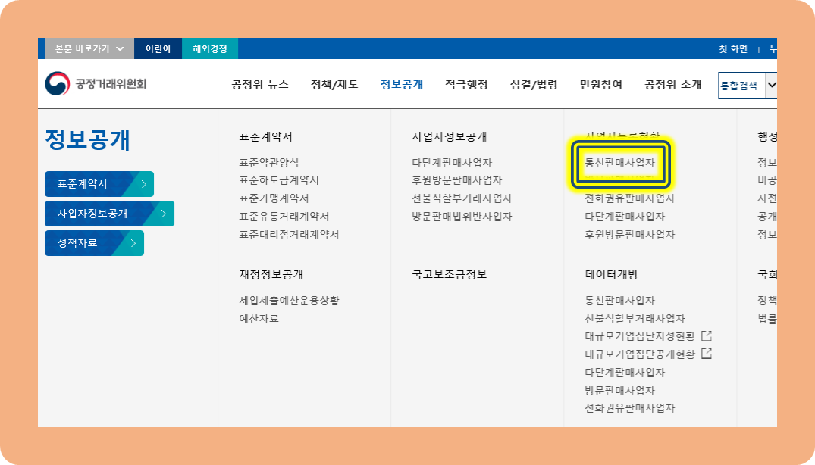Image resolution: width=815 pixels, height=465 pixels.
Task: Open the 데이터개방 heading
Action: pyautogui.click(x=611, y=275)
